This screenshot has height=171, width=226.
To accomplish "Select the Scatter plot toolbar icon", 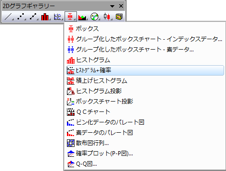I will click(x=21, y=17).
